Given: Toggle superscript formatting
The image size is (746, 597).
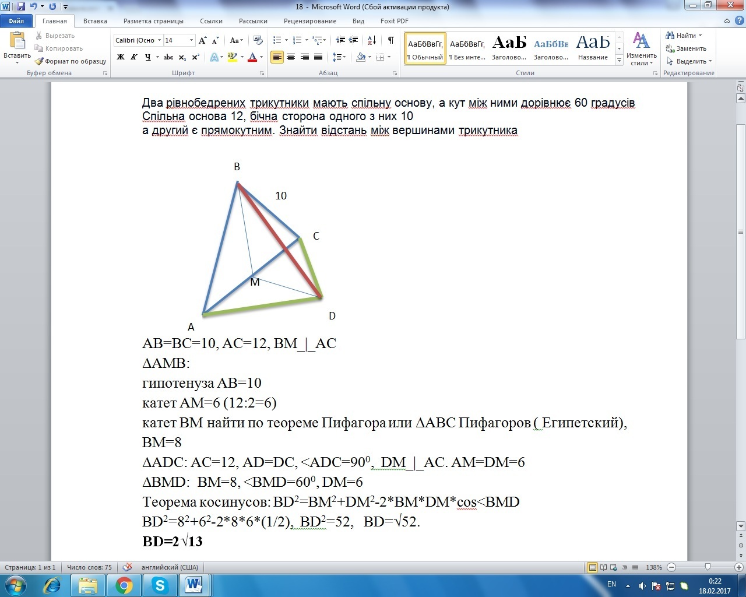Looking at the screenshot, I should (x=195, y=57).
